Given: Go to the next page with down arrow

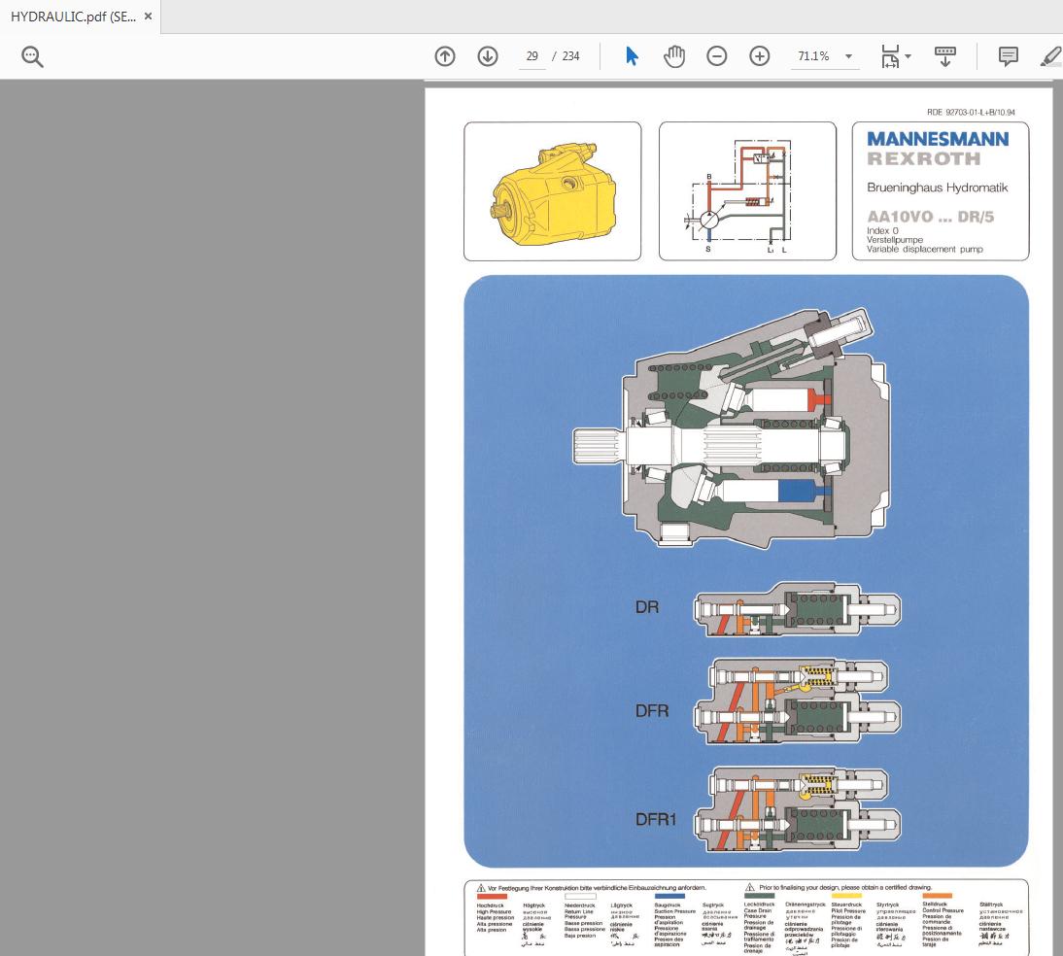Looking at the screenshot, I should [488, 56].
